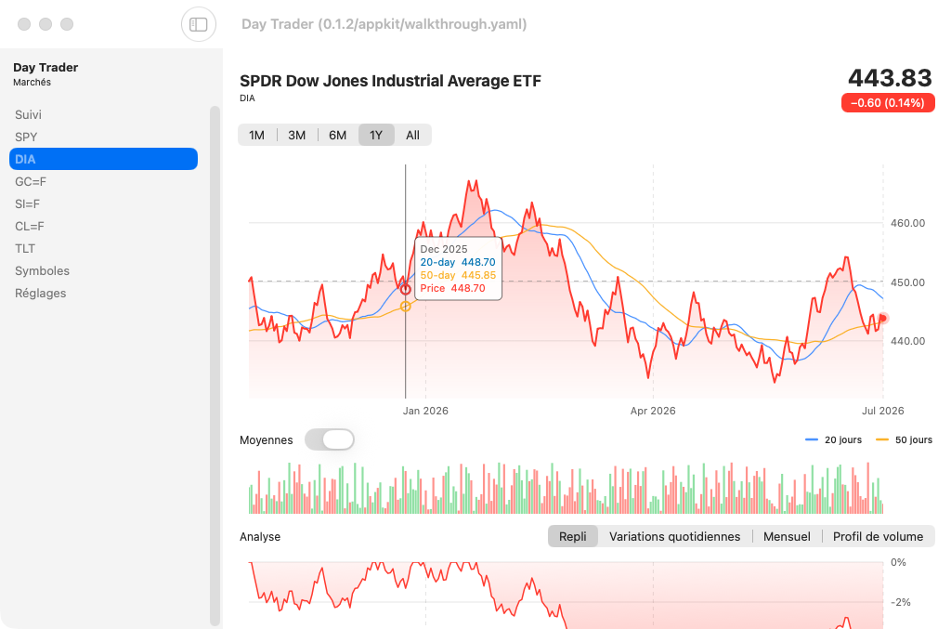Image resolution: width=951 pixels, height=629 pixels.
Task: Select SPY in the sidebar
Action: (x=103, y=138)
